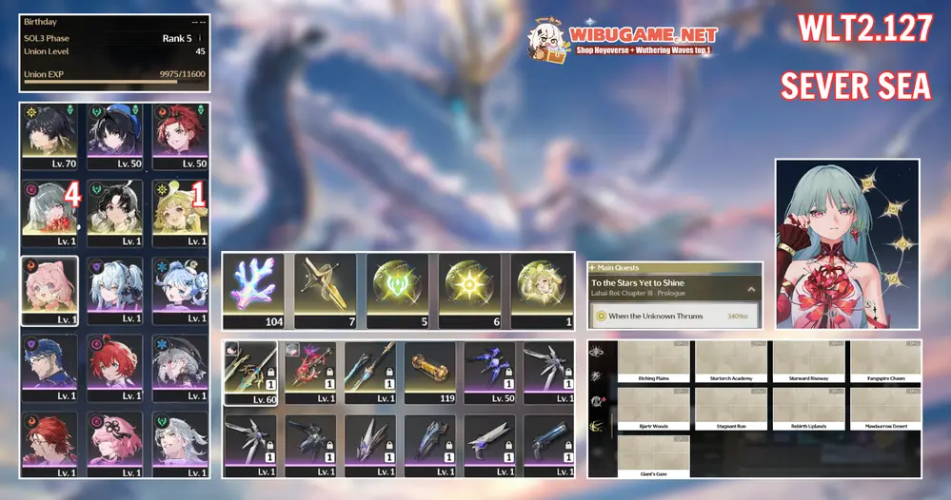Click the red weapon next to Lv. 60 weapon
951x500 pixels.
tap(310, 373)
